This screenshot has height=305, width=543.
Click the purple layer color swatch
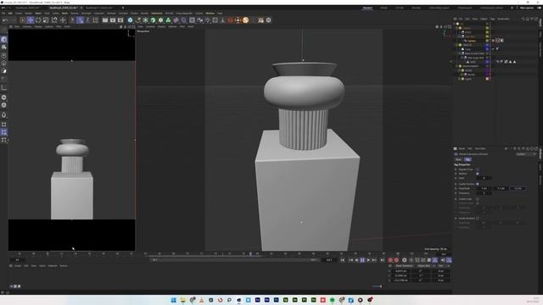tap(487, 70)
